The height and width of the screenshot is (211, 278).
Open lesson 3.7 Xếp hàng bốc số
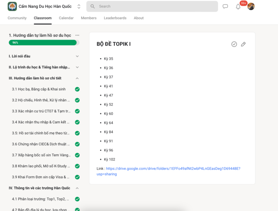tap(41, 155)
